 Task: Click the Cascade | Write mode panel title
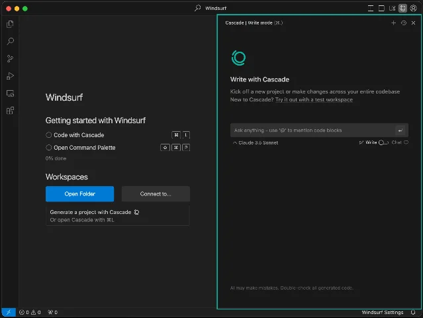(x=254, y=23)
